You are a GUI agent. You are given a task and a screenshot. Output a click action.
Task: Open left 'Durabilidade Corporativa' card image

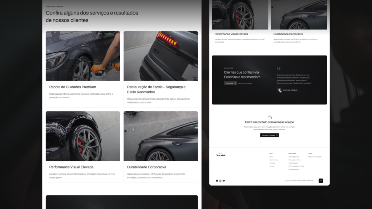click(161, 136)
